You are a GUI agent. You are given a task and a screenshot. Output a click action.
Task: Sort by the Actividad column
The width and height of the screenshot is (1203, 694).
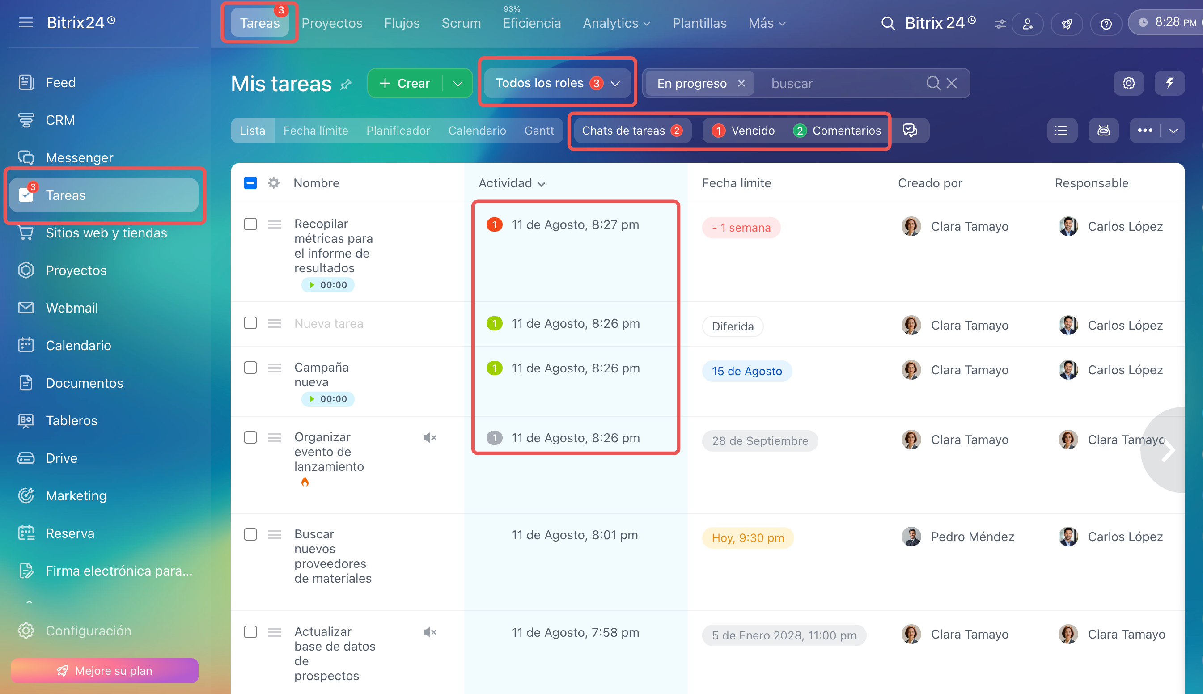click(x=512, y=183)
